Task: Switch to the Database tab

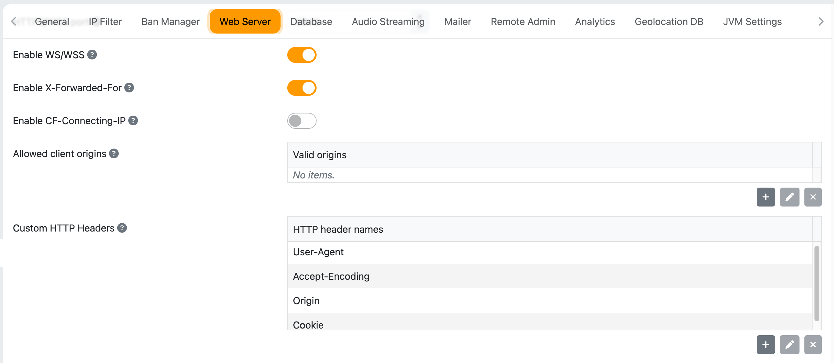Action: 311,21
